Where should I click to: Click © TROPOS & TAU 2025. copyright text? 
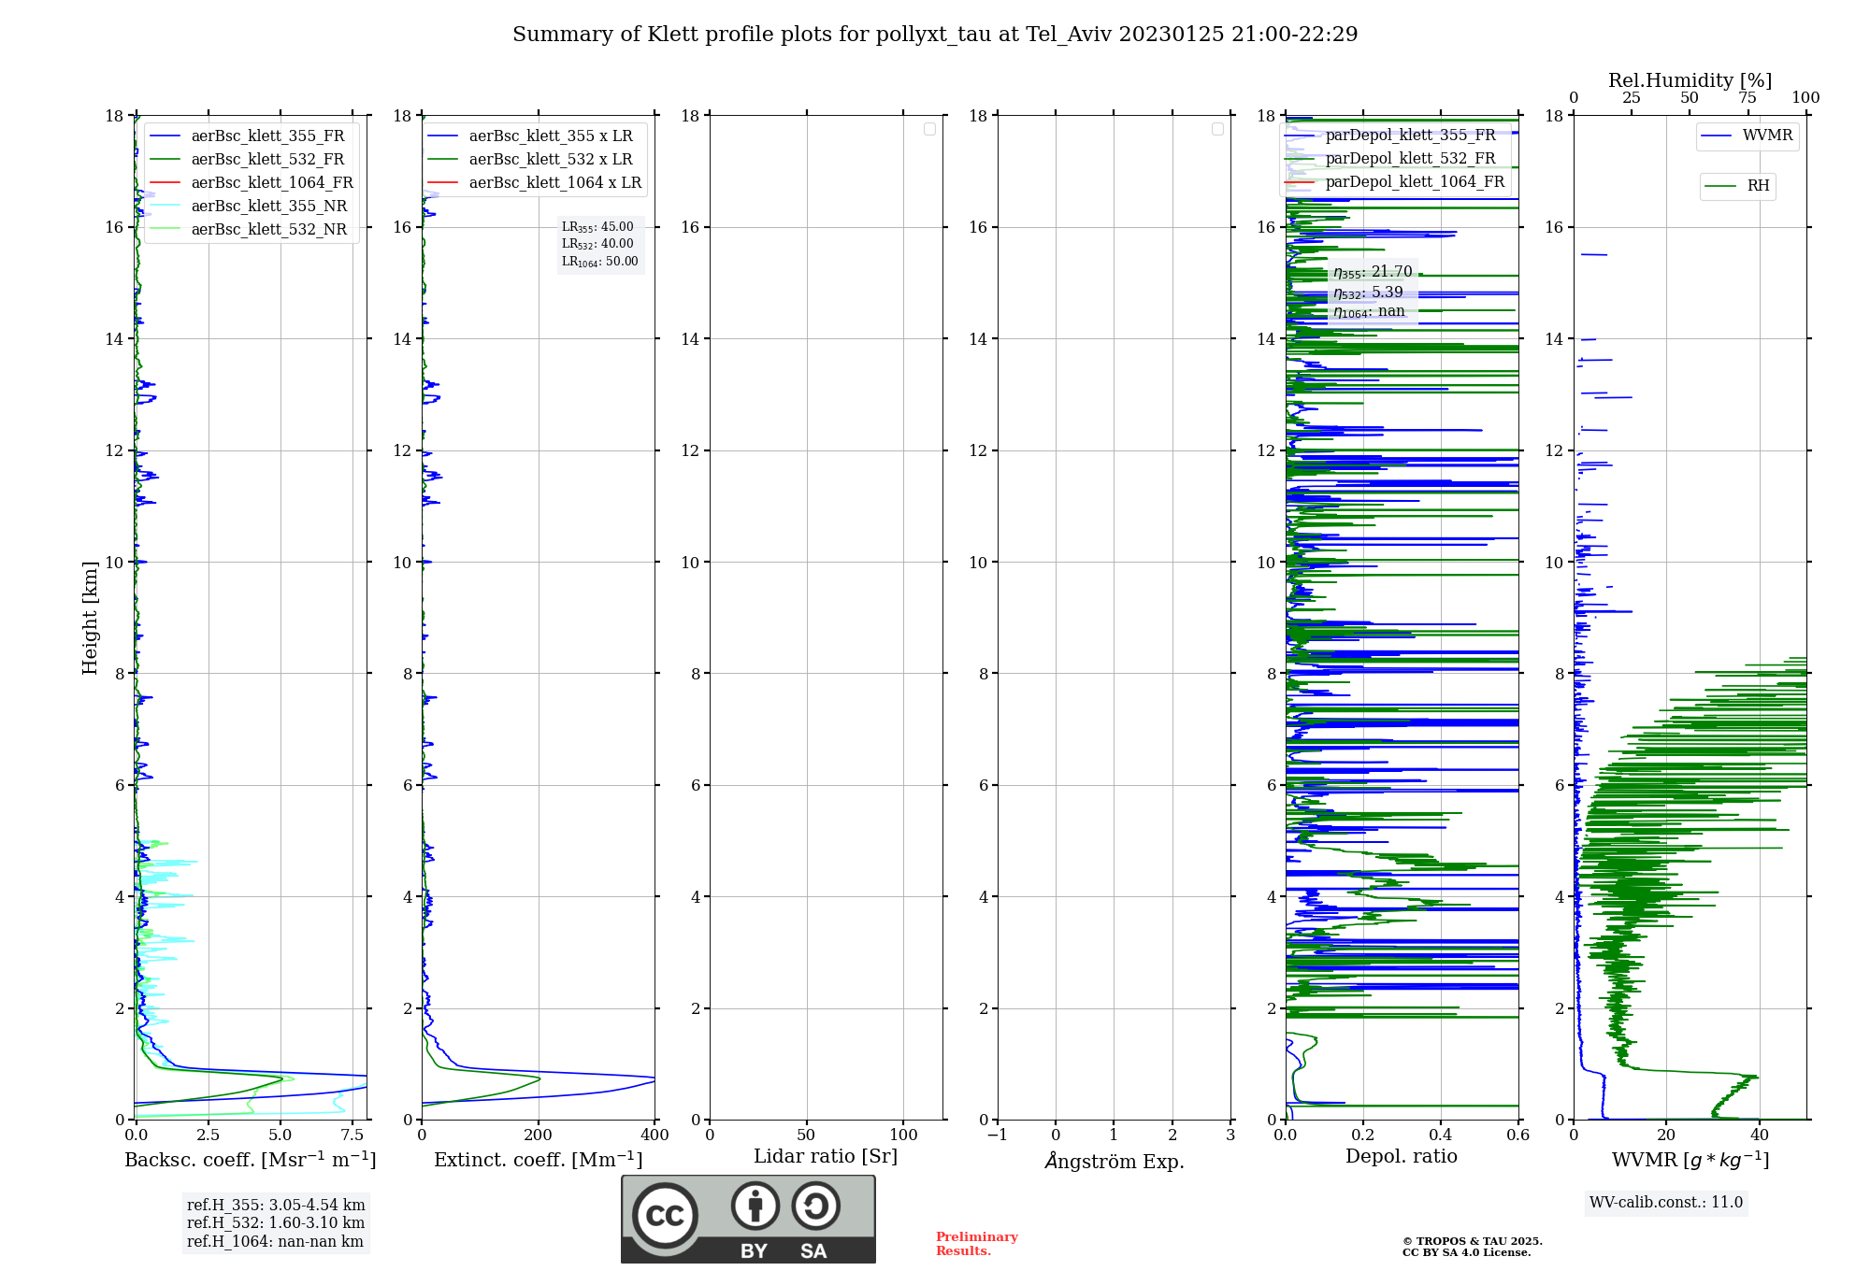tap(1473, 1241)
